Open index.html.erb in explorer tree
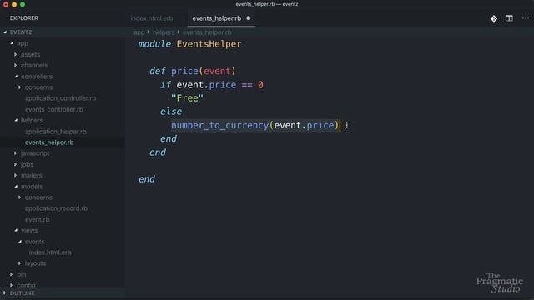Viewport: 534px width, 300px height. pos(50,252)
